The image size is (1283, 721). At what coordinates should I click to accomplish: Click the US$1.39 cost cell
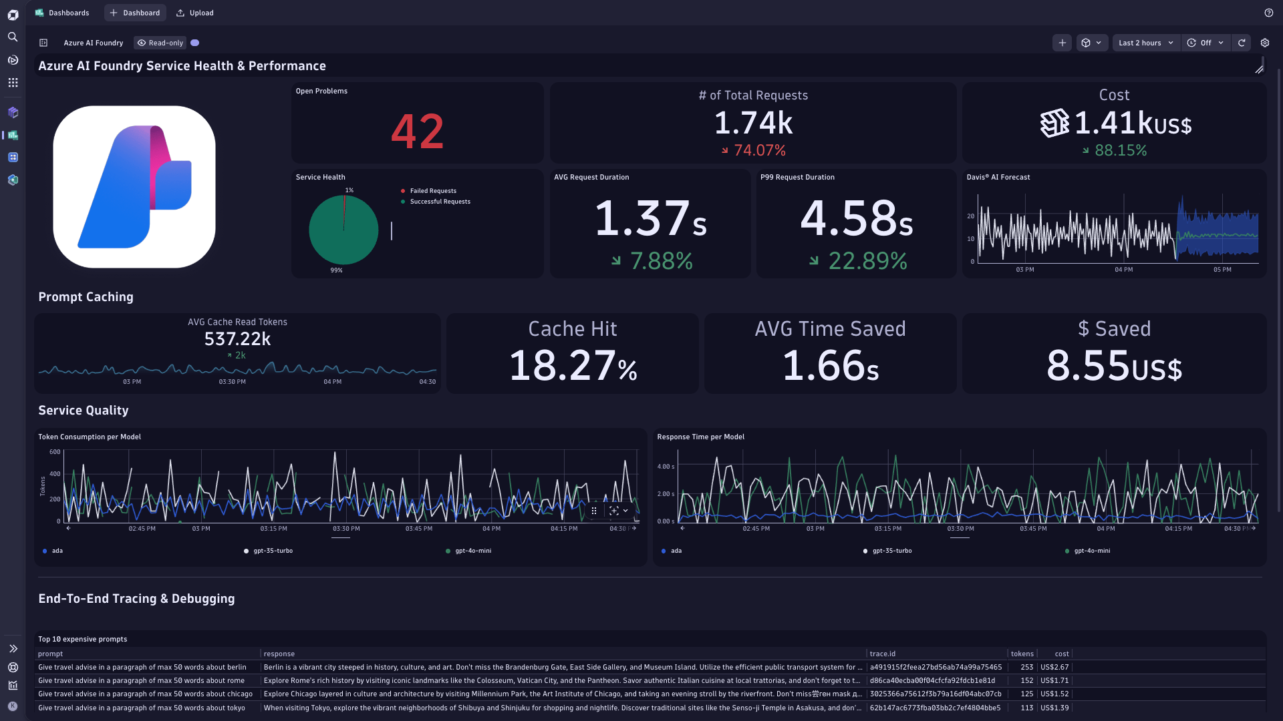1054,708
